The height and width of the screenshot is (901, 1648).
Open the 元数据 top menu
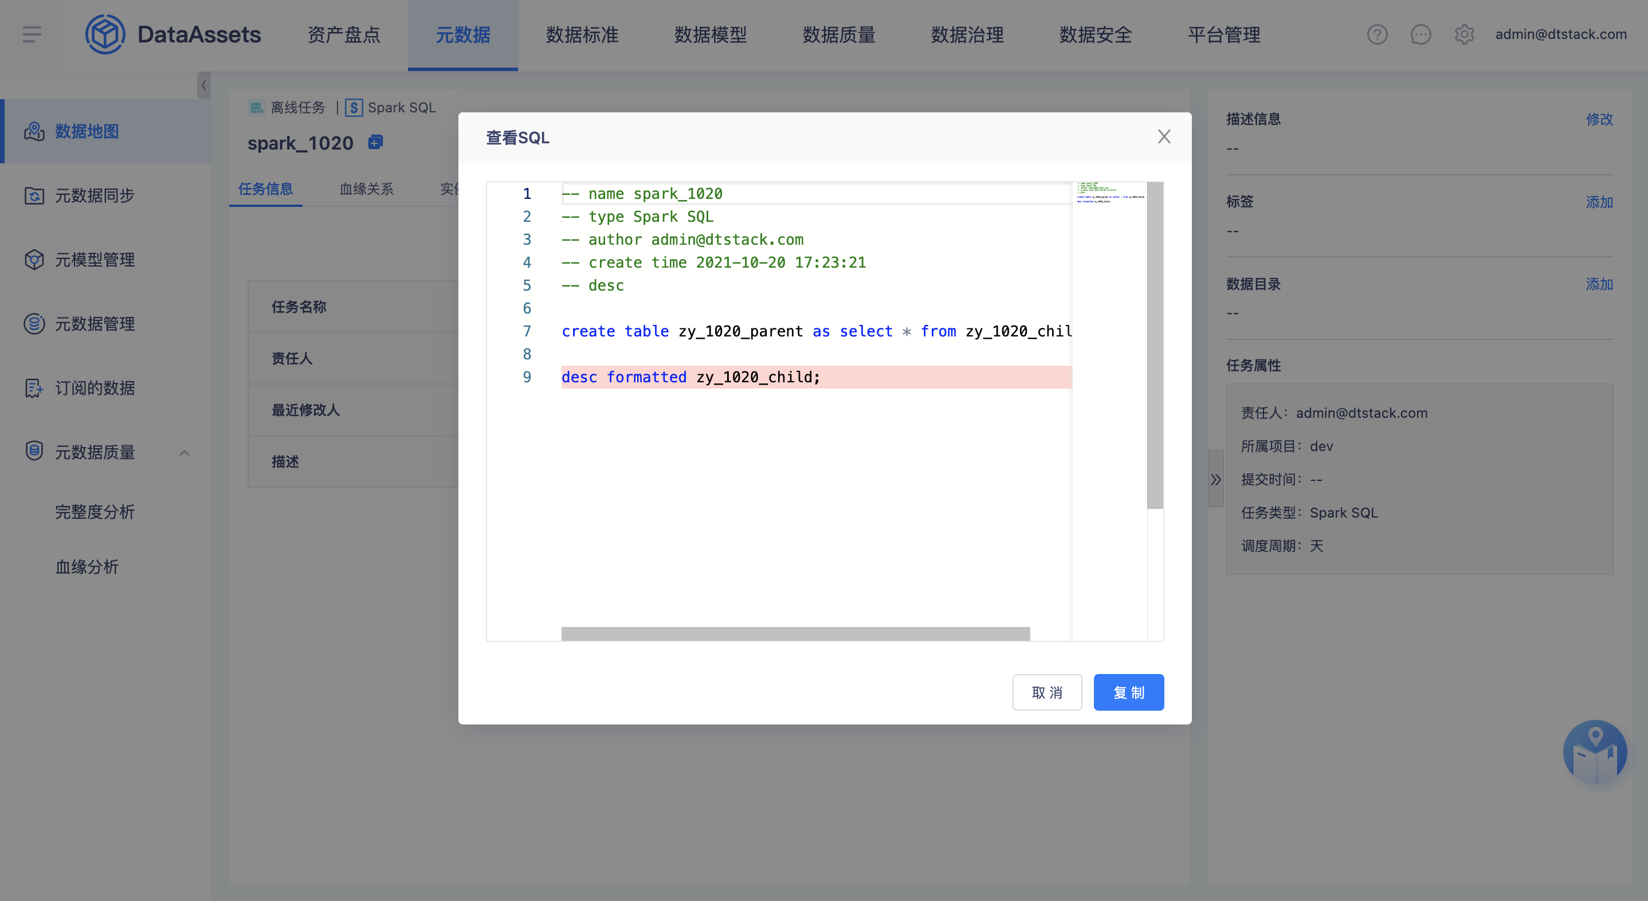[x=462, y=34]
